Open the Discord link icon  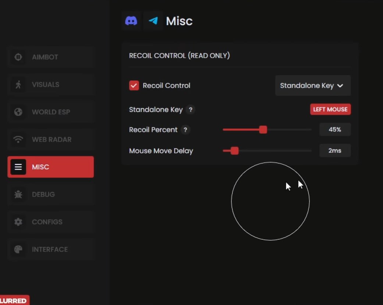click(131, 21)
